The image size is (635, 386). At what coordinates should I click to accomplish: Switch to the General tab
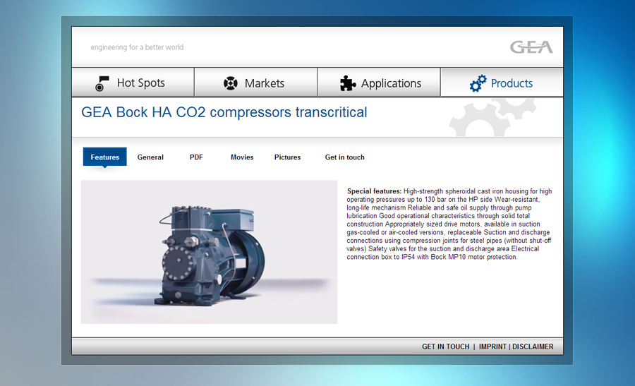[150, 157]
